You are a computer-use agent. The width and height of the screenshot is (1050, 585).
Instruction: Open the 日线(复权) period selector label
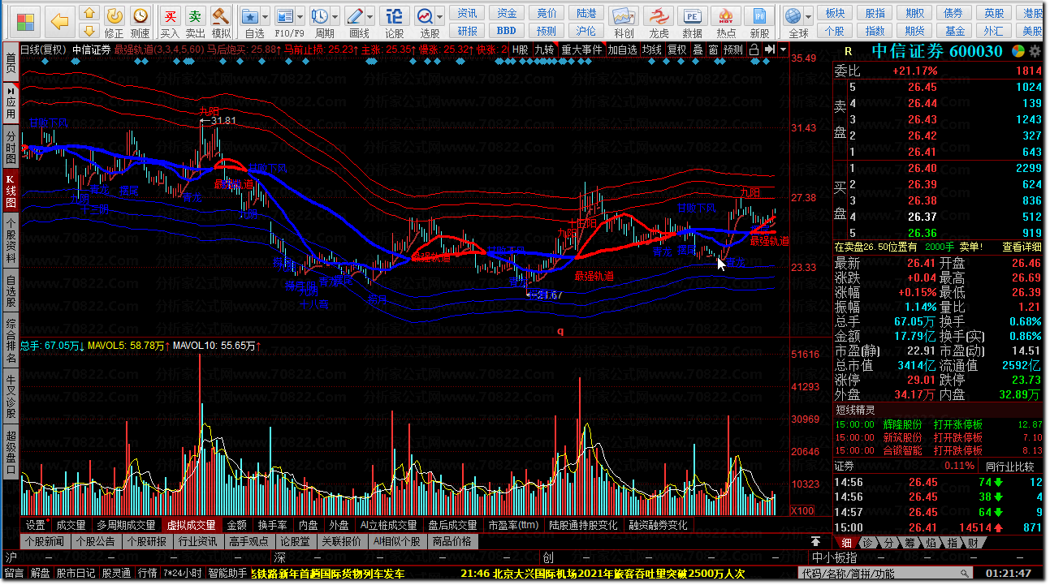(x=42, y=49)
